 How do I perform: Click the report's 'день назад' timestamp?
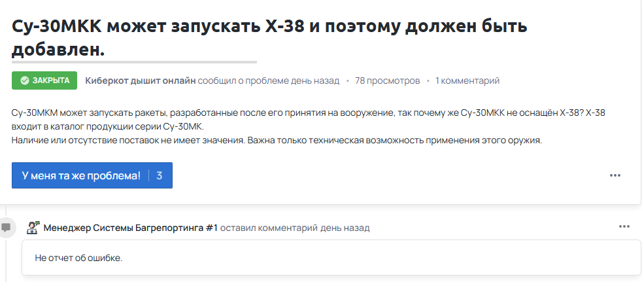tap(316, 80)
